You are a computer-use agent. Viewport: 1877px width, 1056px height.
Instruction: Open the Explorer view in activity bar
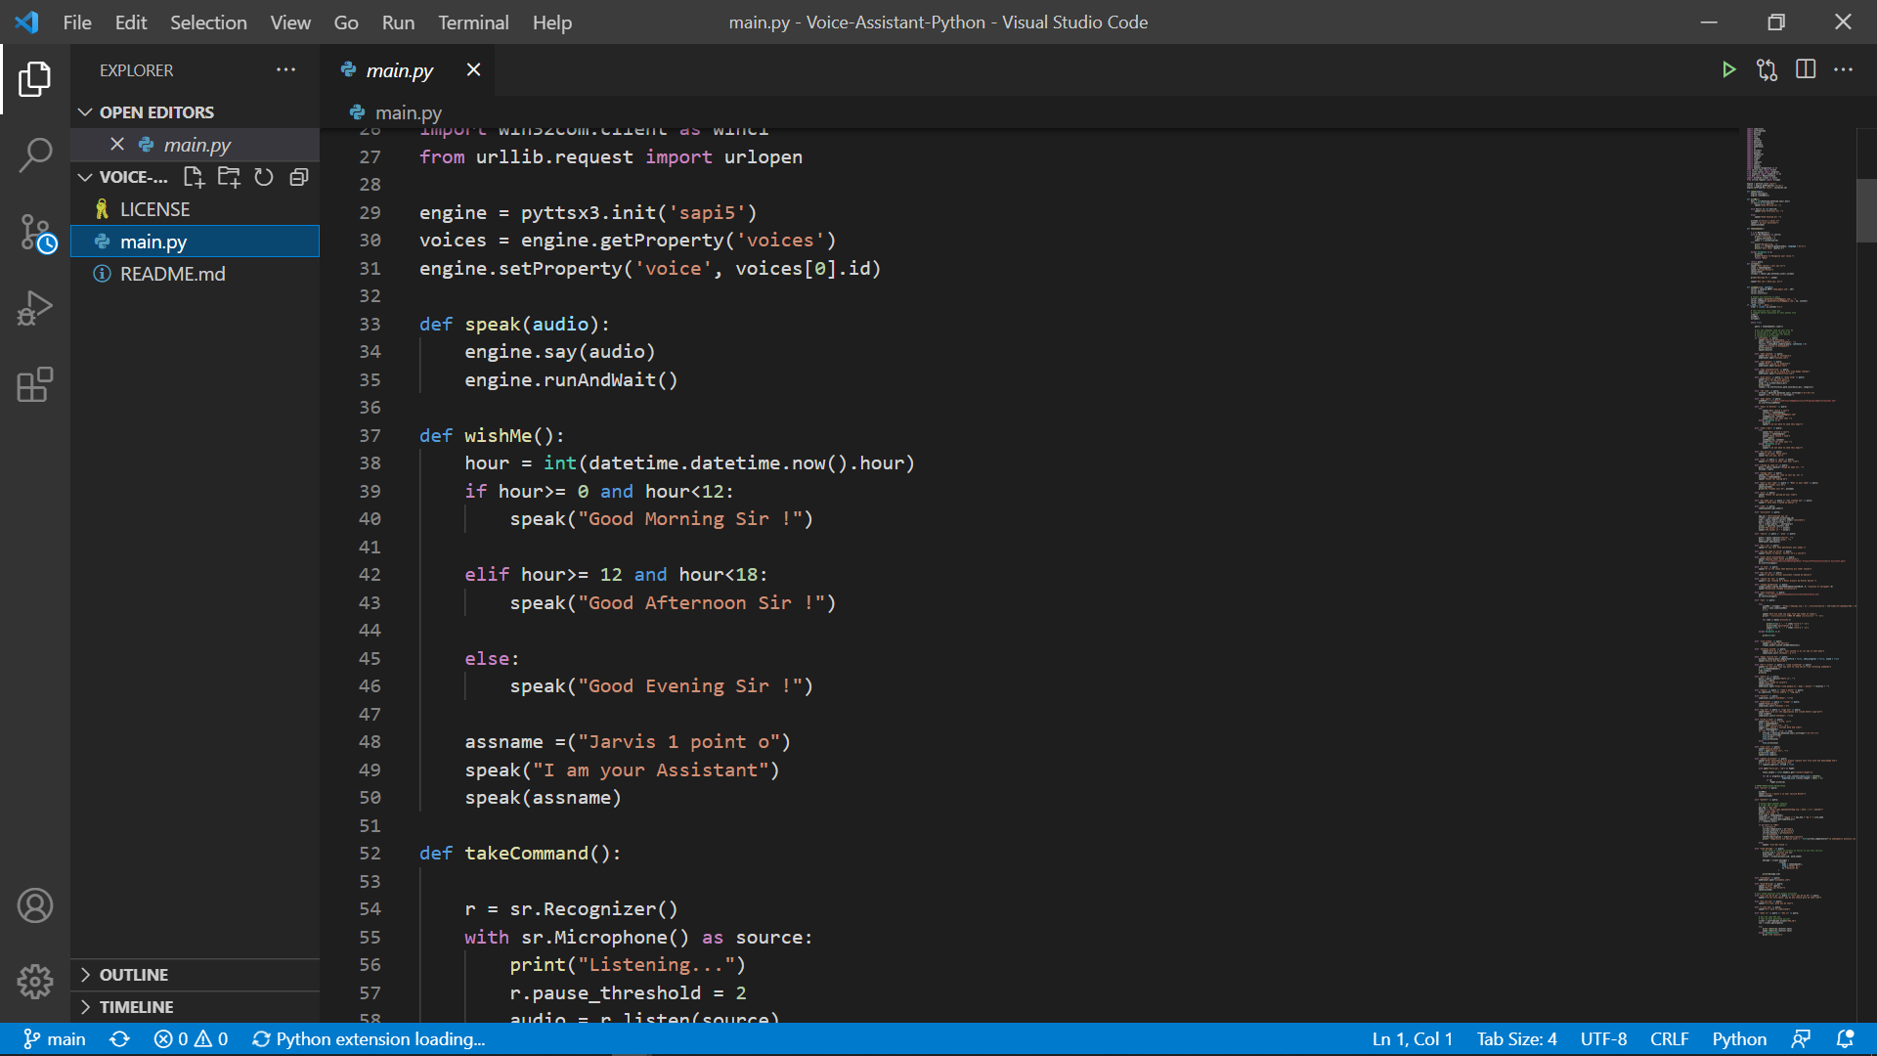pos(35,78)
